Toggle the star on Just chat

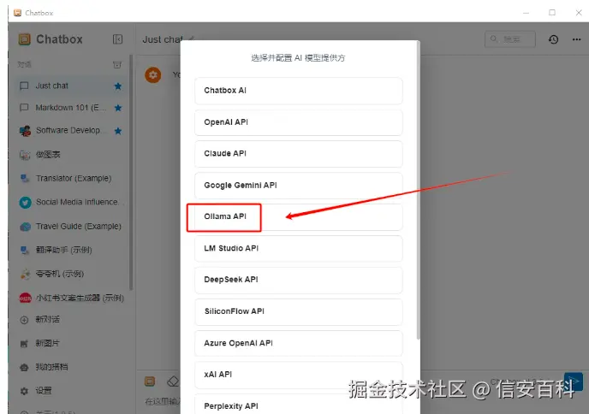tap(118, 86)
